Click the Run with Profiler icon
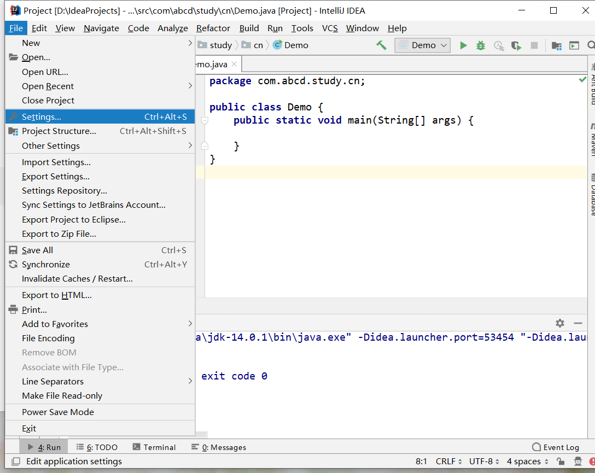The height and width of the screenshot is (473, 595). [499, 45]
